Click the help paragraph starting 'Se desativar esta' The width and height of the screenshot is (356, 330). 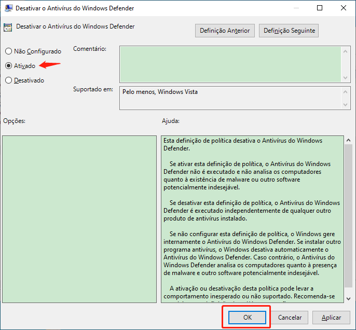pyautogui.click(x=252, y=210)
